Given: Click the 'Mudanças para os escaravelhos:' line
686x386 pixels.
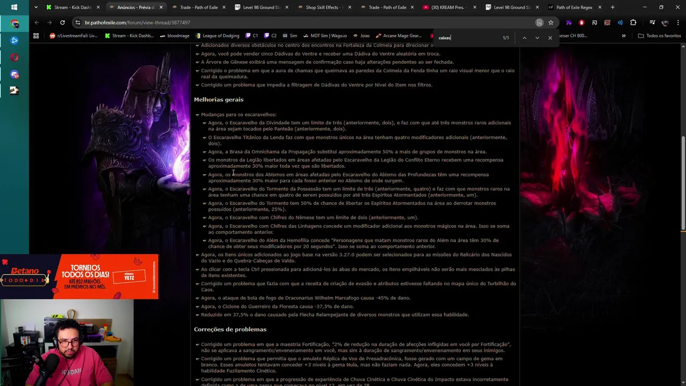Looking at the screenshot, I should pos(238,114).
